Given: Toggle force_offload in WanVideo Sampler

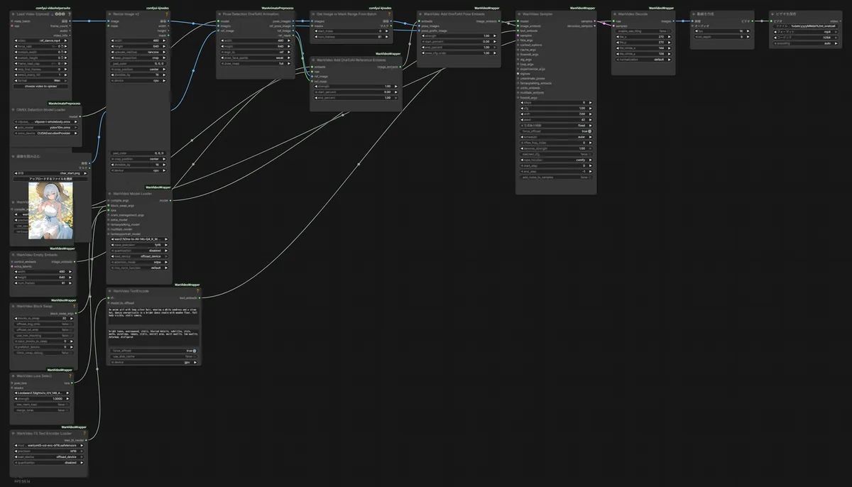Looking at the screenshot, I should pyautogui.click(x=557, y=131).
